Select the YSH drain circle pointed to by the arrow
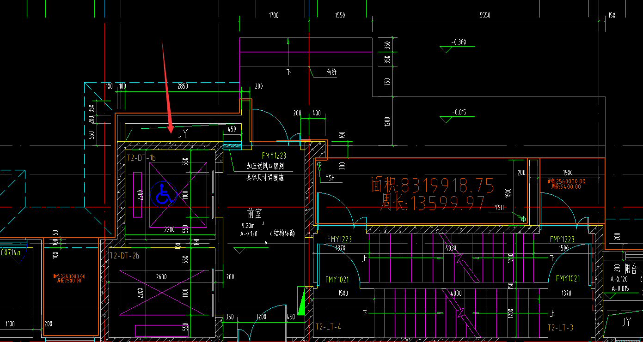643x342 pixels. click(x=524, y=219)
